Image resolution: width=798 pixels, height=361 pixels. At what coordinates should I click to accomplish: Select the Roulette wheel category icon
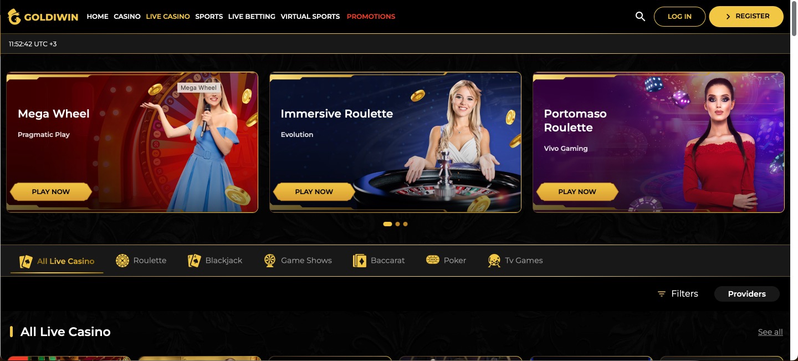coord(122,261)
